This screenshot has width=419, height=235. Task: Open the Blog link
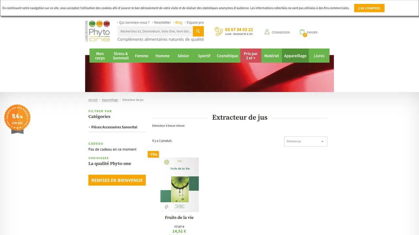(x=179, y=23)
